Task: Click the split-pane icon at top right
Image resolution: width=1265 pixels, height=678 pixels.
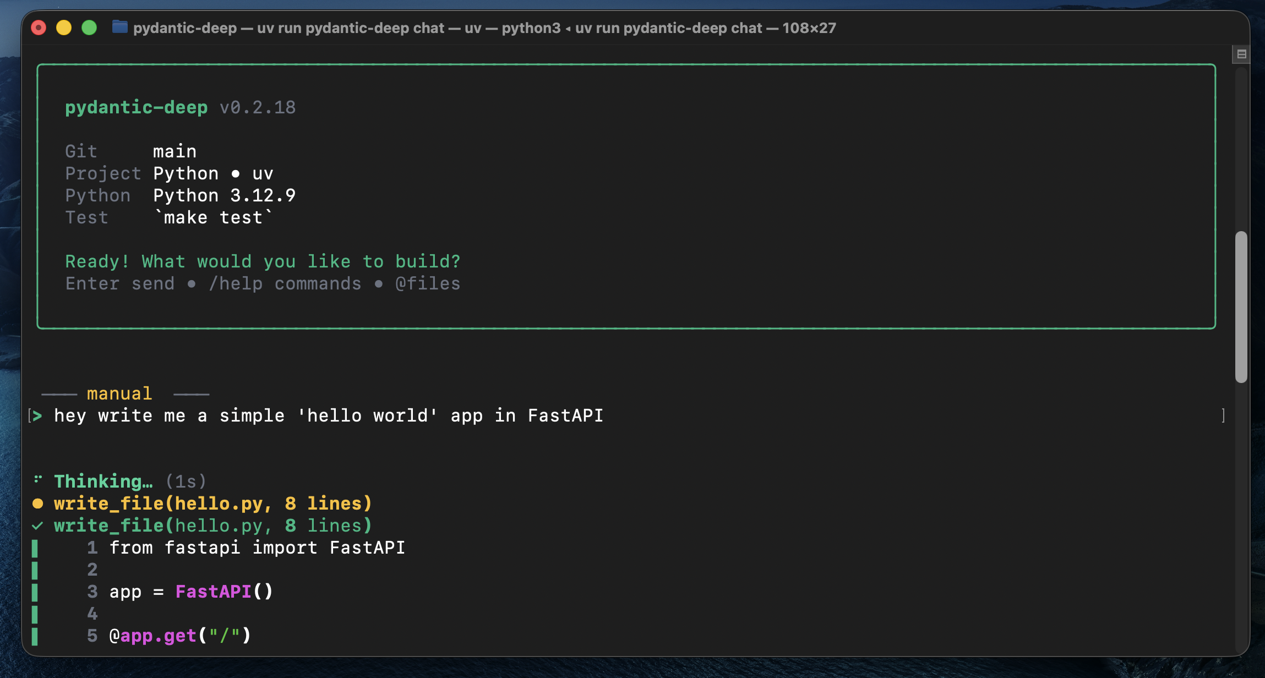Action: tap(1242, 53)
